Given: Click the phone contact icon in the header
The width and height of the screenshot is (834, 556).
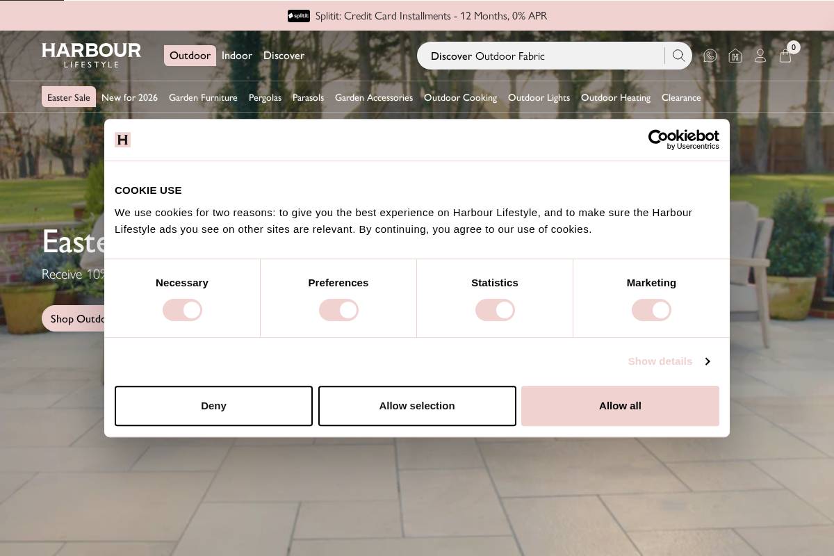Looking at the screenshot, I should 710,56.
